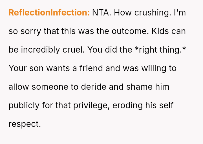This screenshot has height=144, width=203.
Task: Click the word "NTA" in the comment
Action: pos(101,13)
